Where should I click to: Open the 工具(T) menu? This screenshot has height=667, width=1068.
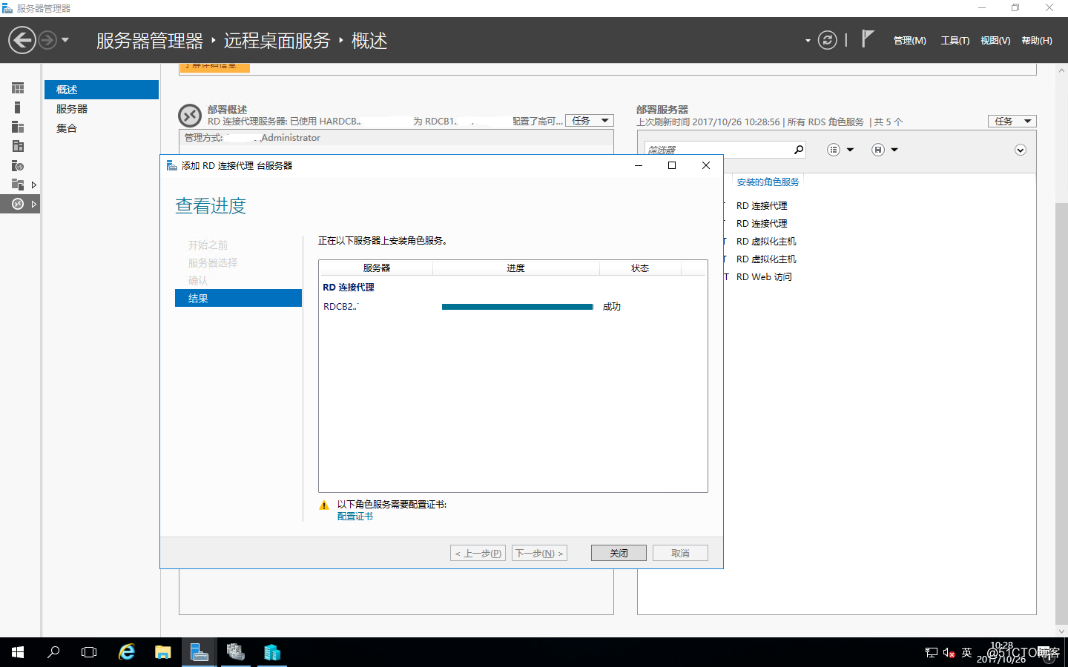pyautogui.click(x=955, y=41)
